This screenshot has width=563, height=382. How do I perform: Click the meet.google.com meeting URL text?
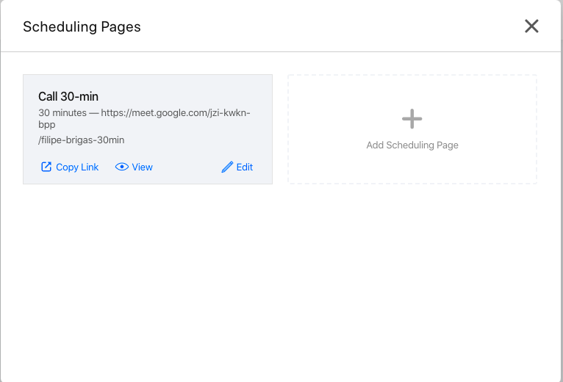point(176,112)
